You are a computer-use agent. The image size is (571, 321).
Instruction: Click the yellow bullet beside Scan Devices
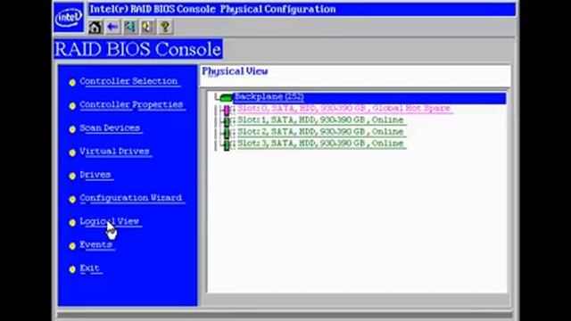coord(72,129)
